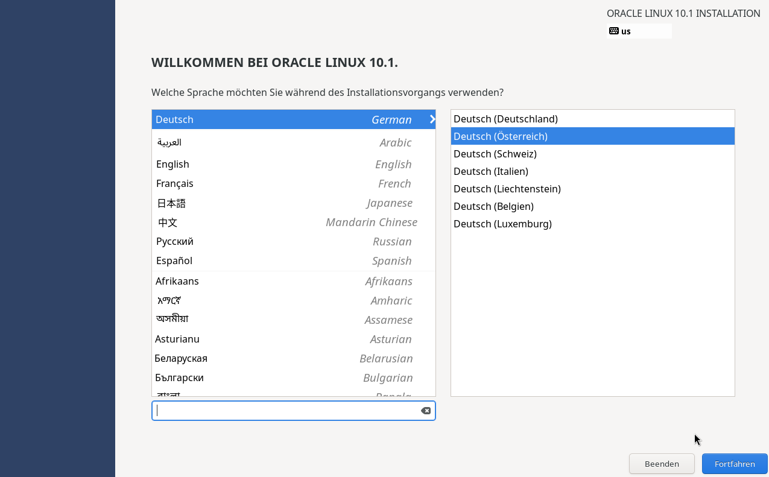This screenshot has height=477, width=769.
Task: Clear the language search field icon
Action: pyautogui.click(x=426, y=411)
